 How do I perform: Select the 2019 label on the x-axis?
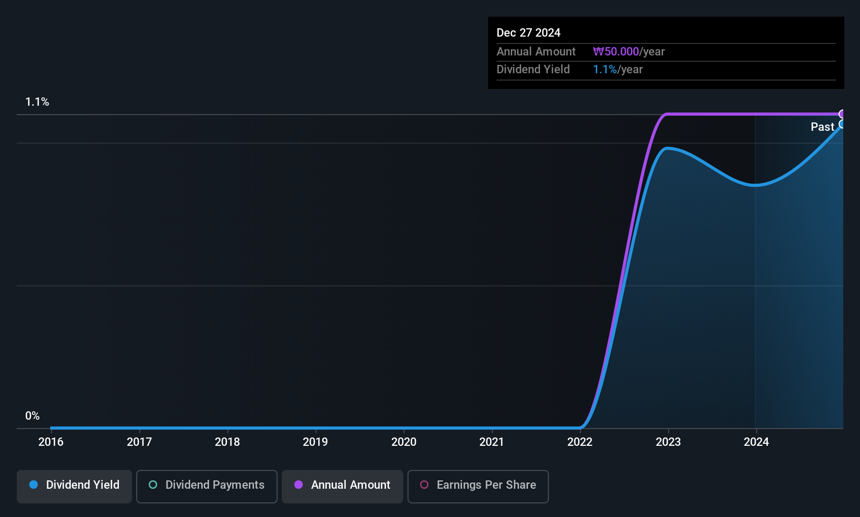coord(315,442)
